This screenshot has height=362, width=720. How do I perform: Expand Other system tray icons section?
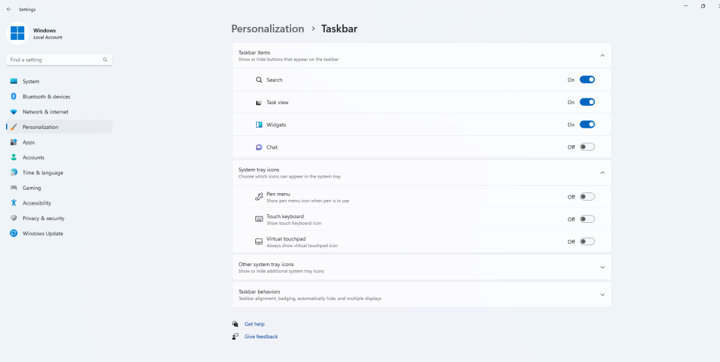click(602, 267)
